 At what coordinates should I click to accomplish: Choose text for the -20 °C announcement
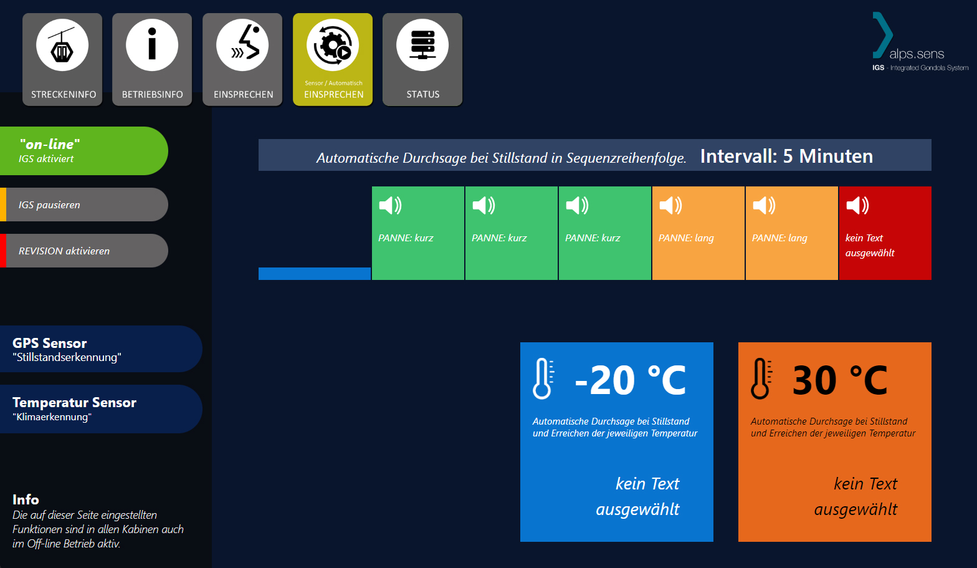point(637,496)
